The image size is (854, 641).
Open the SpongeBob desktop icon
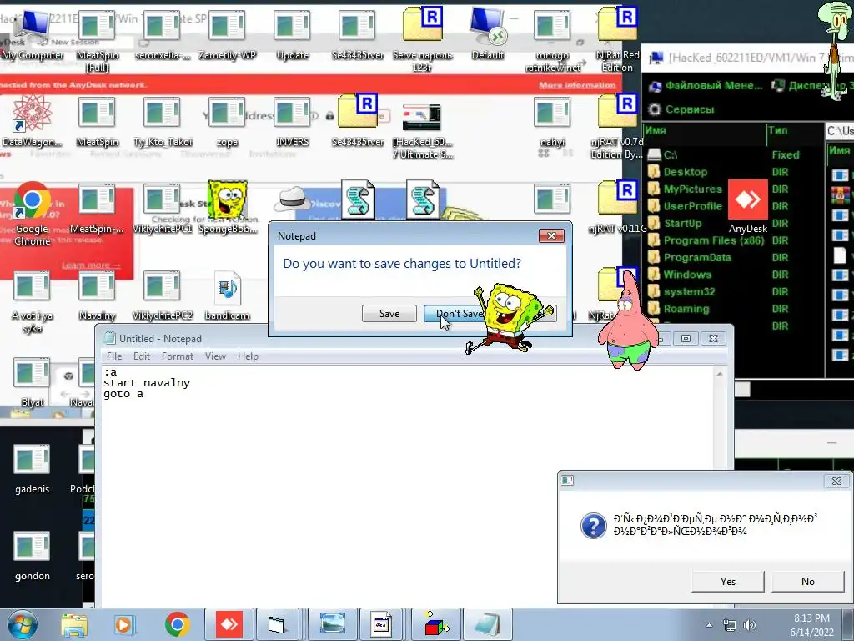click(227, 207)
